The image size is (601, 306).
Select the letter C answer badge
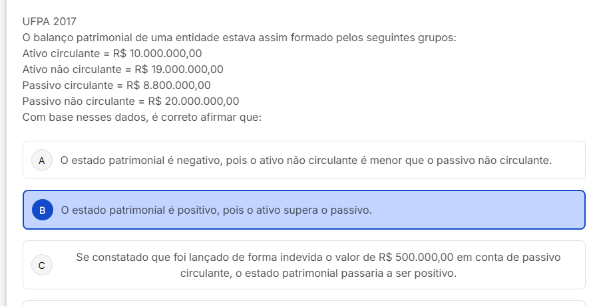(x=42, y=265)
